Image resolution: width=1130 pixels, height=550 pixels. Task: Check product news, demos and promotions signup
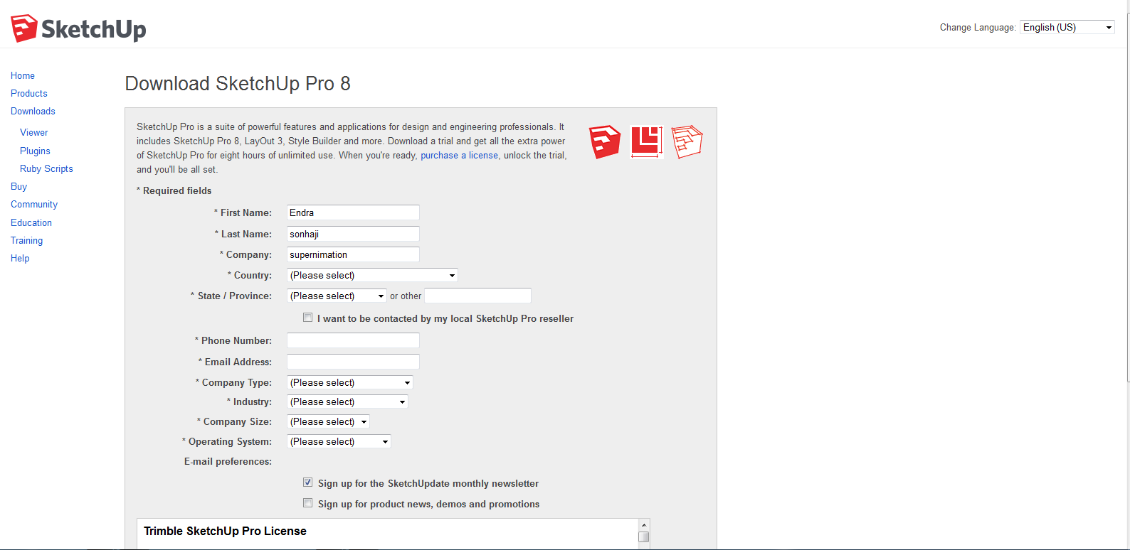pyautogui.click(x=307, y=503)
